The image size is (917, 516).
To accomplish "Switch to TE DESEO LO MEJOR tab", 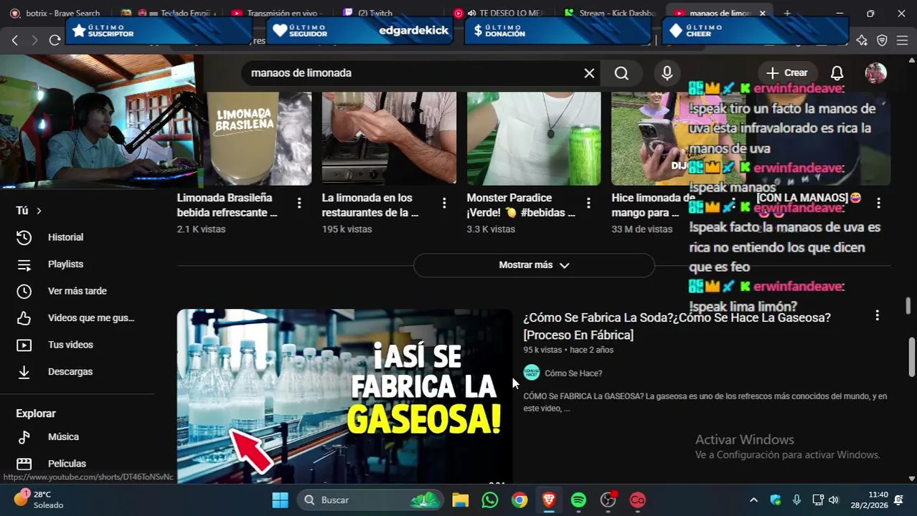I will coord(499,13).
